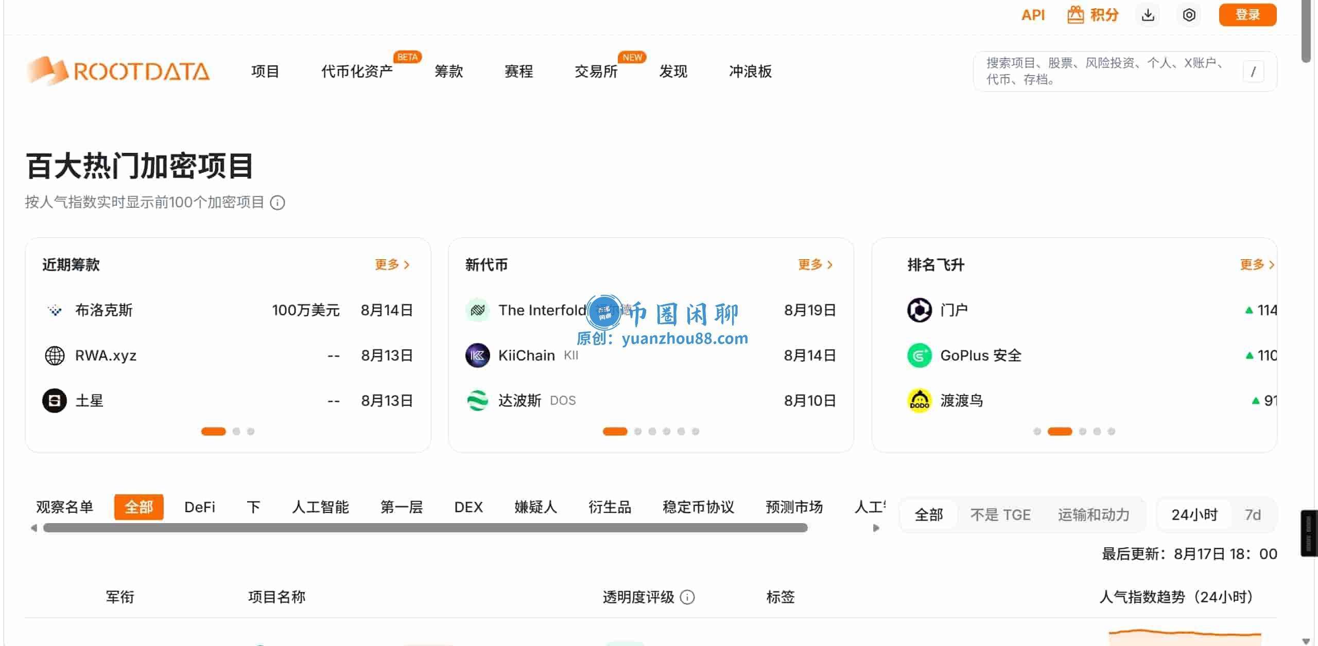Switch the trend period to 7d
The height and width of the screenshot is (646, 1318).
[x=1253, y=515]
